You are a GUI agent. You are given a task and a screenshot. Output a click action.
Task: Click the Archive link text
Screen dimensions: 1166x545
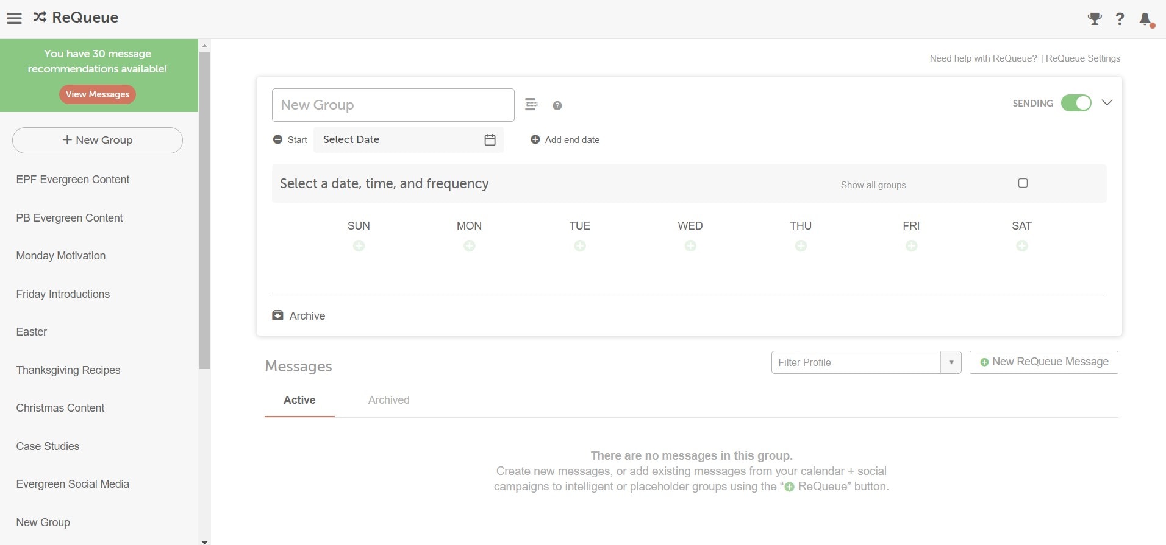click(307, 316)
